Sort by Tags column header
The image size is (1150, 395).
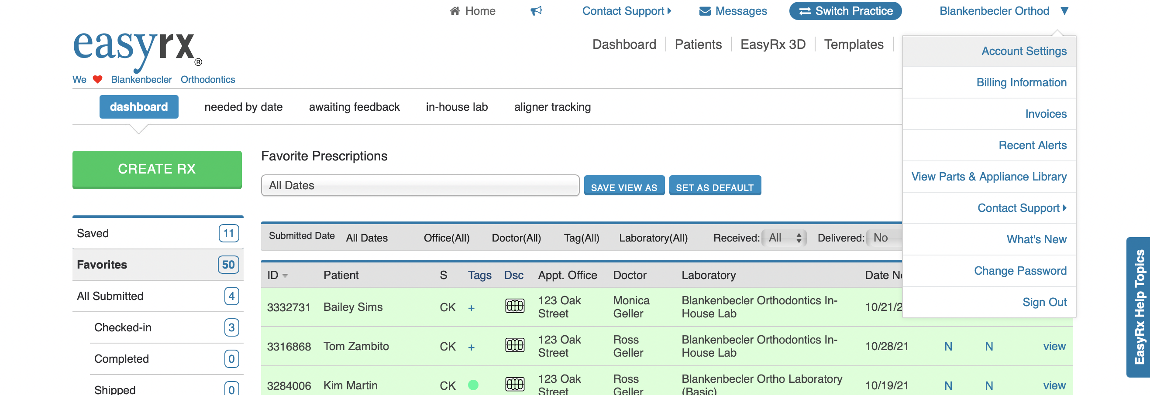click(x=479, y=275)
